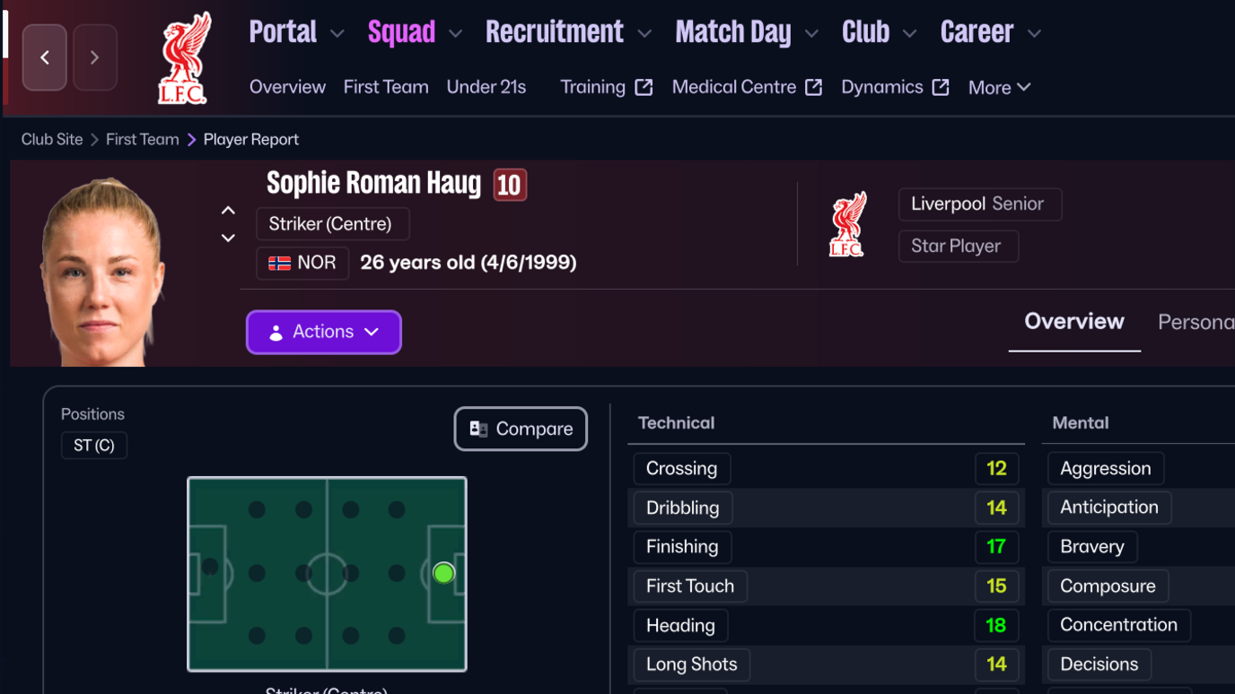Viewport: 1235px width, 694px height.
Task: Expand the More submenu chevron
Action: pos(1026,87)
